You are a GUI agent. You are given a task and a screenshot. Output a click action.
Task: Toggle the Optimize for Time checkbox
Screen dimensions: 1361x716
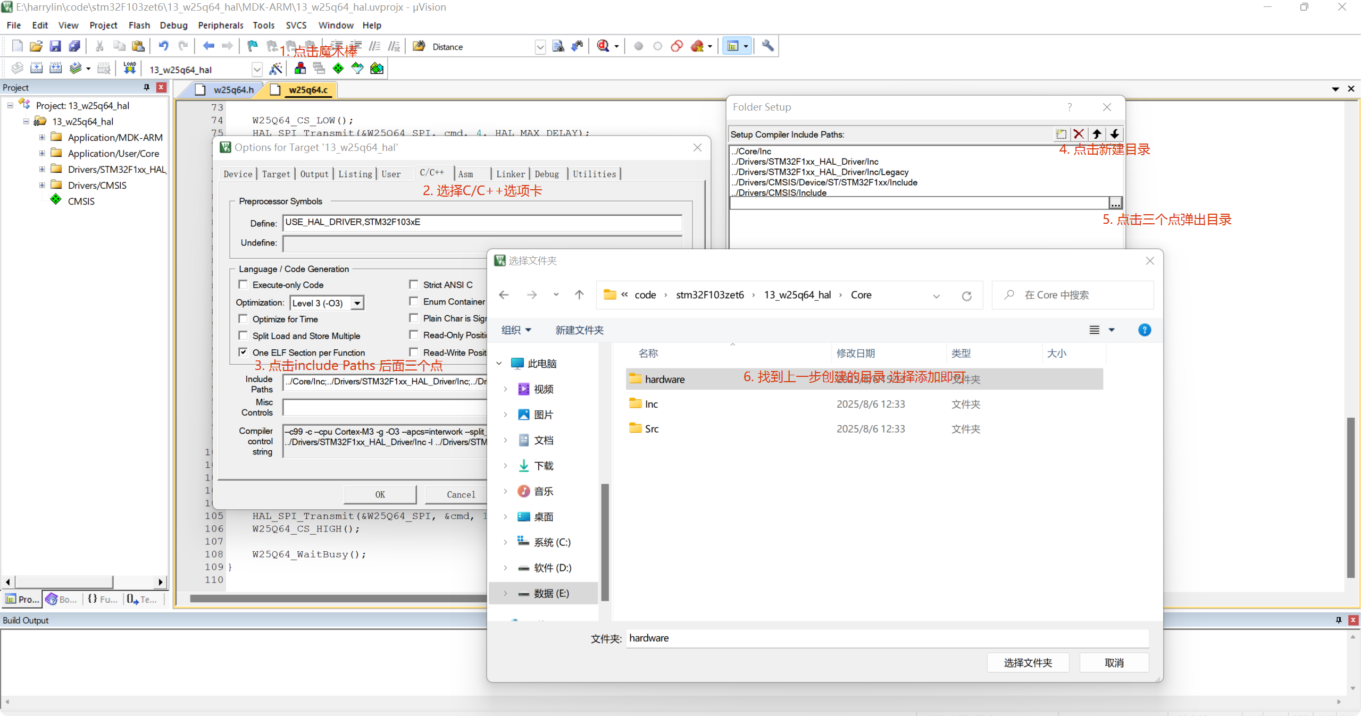point(243,319)
